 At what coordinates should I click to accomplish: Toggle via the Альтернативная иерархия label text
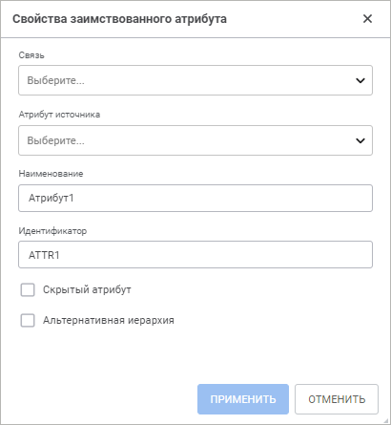point(109,320)
